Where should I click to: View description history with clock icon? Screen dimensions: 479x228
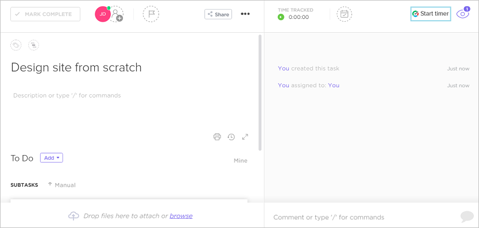(x=231, y=137)
